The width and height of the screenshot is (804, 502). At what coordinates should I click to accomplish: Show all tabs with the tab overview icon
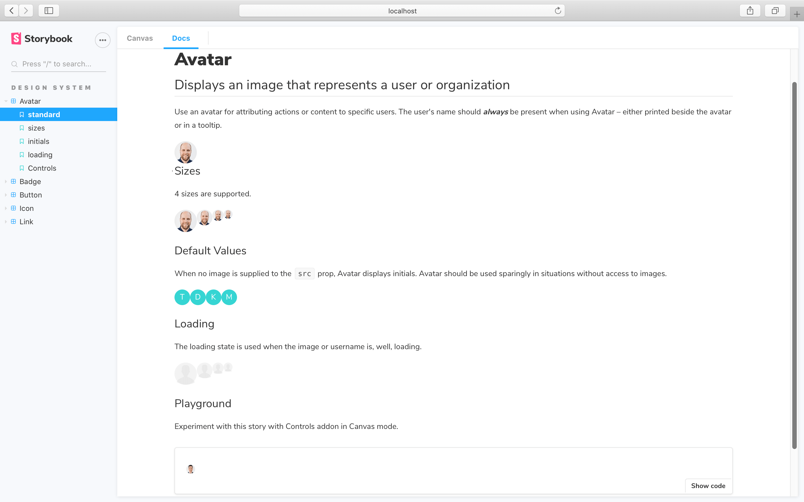click(x=775, y=11)
